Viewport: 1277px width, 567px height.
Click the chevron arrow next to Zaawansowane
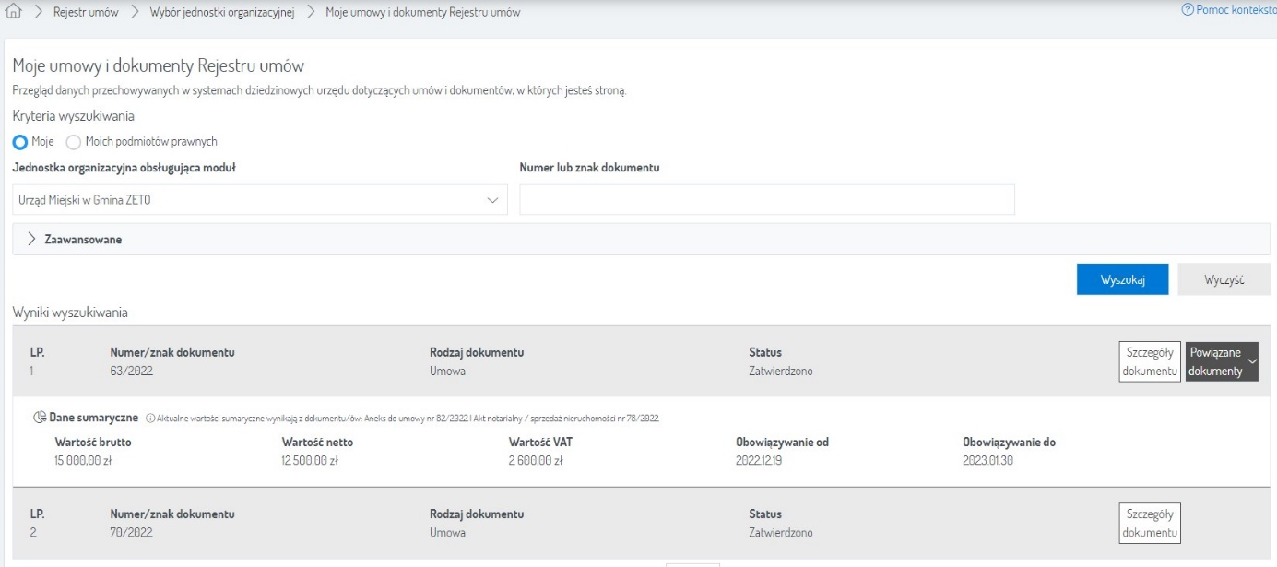(x=32, y=240)
